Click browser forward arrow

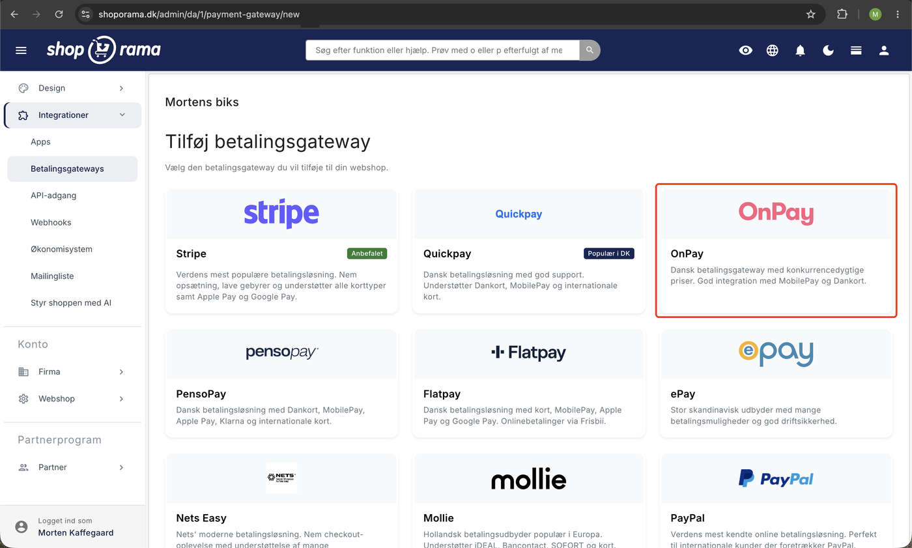pyautogui.click(x=36, y=14)
